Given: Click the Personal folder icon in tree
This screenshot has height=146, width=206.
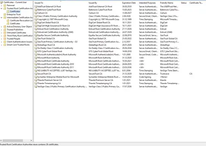Looking at the screenshot, I should (x=5, y=5).
